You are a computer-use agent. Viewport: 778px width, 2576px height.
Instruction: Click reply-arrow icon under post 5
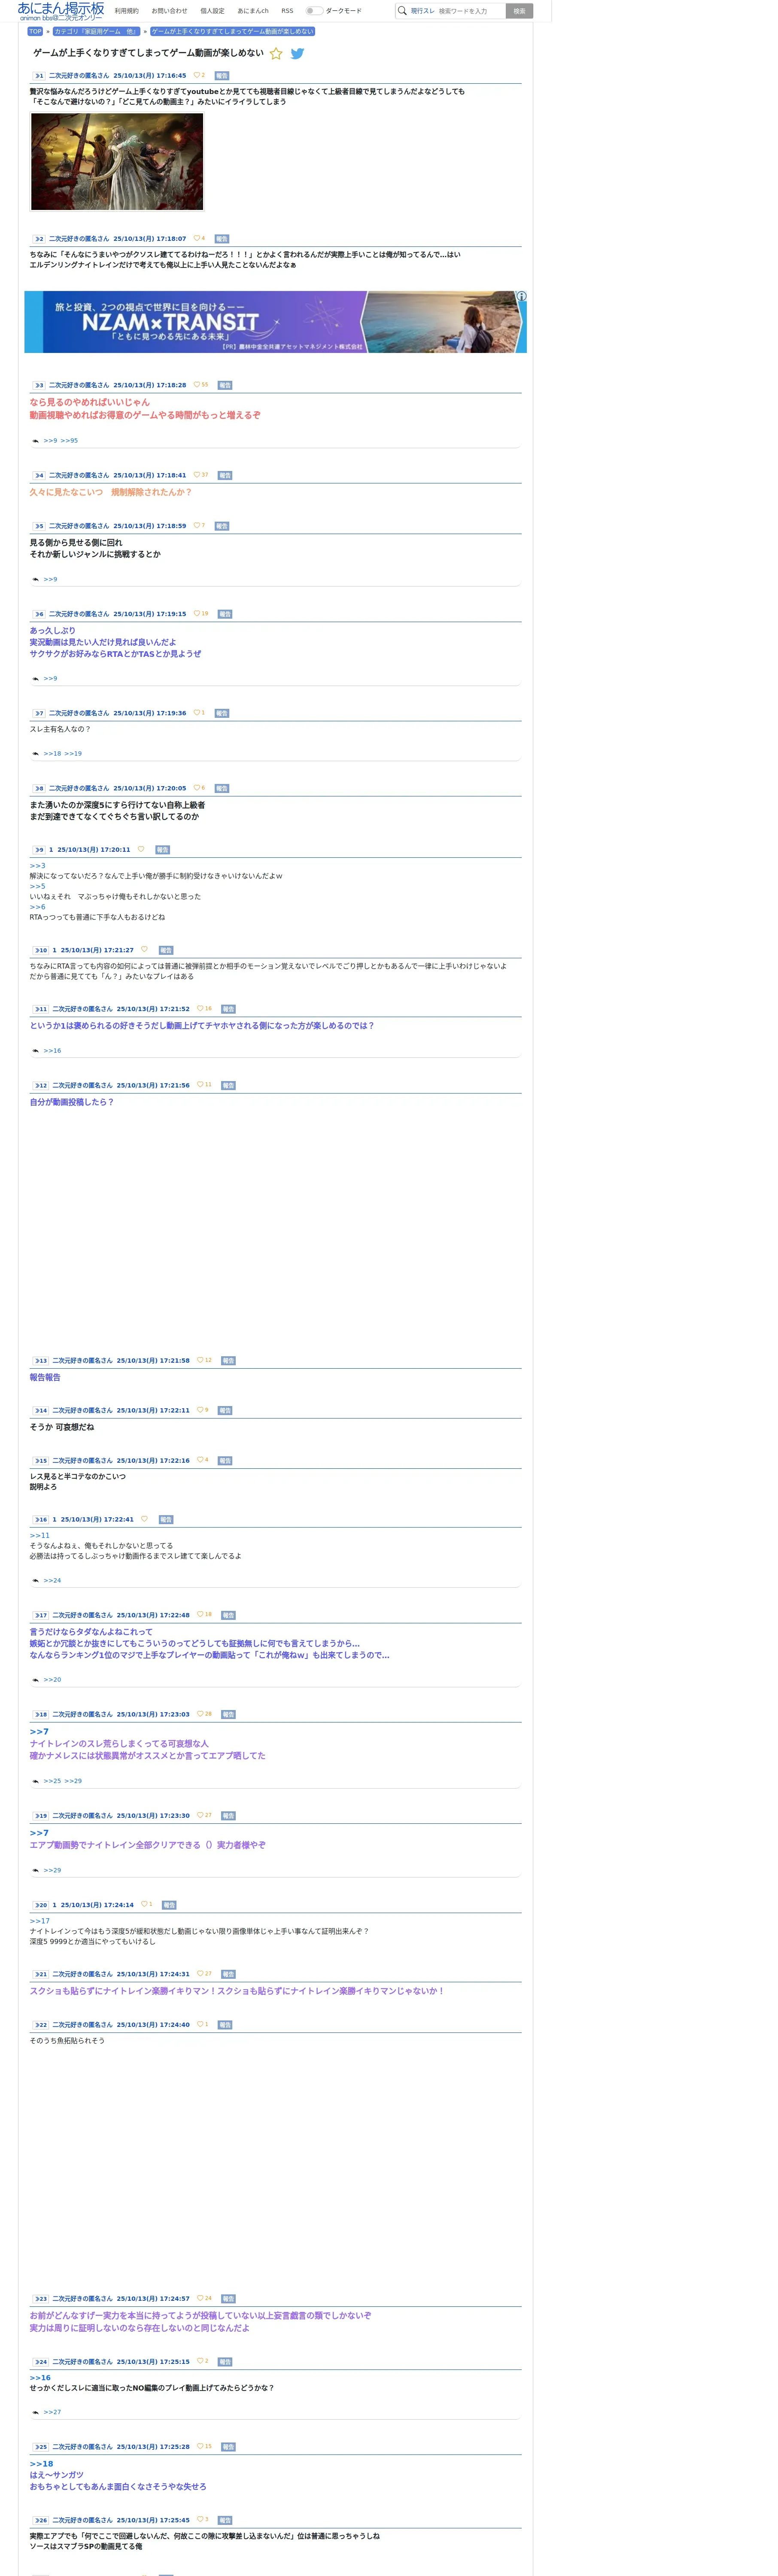(x=36, y=579)
